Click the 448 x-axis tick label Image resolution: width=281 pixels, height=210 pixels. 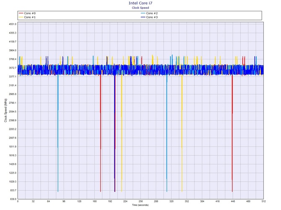[x=233, y=201]
